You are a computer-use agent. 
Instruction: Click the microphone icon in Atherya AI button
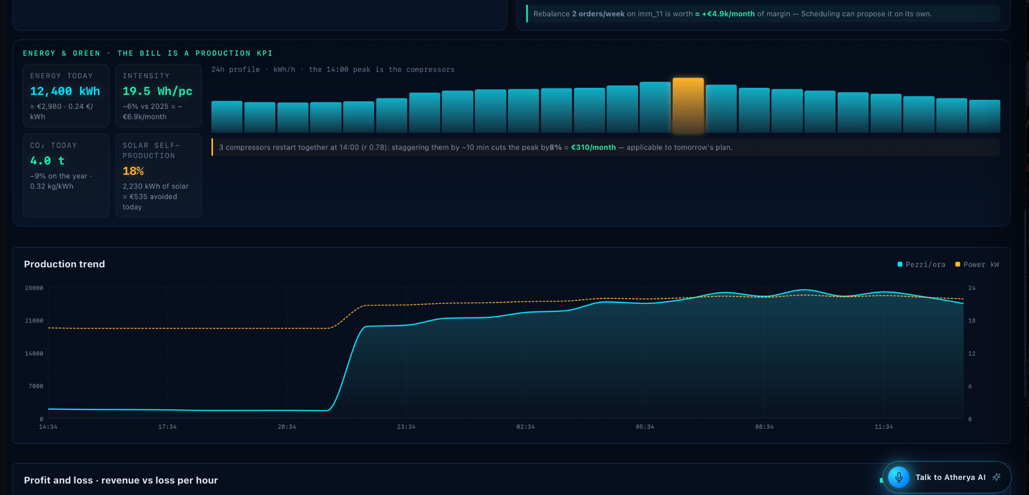(x=899, y=477)
